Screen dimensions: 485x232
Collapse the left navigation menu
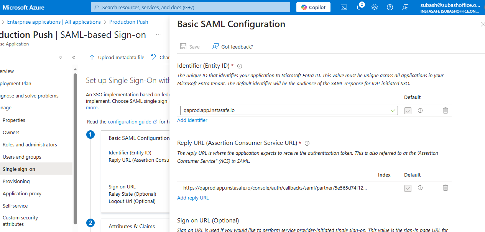pos(74,57)
